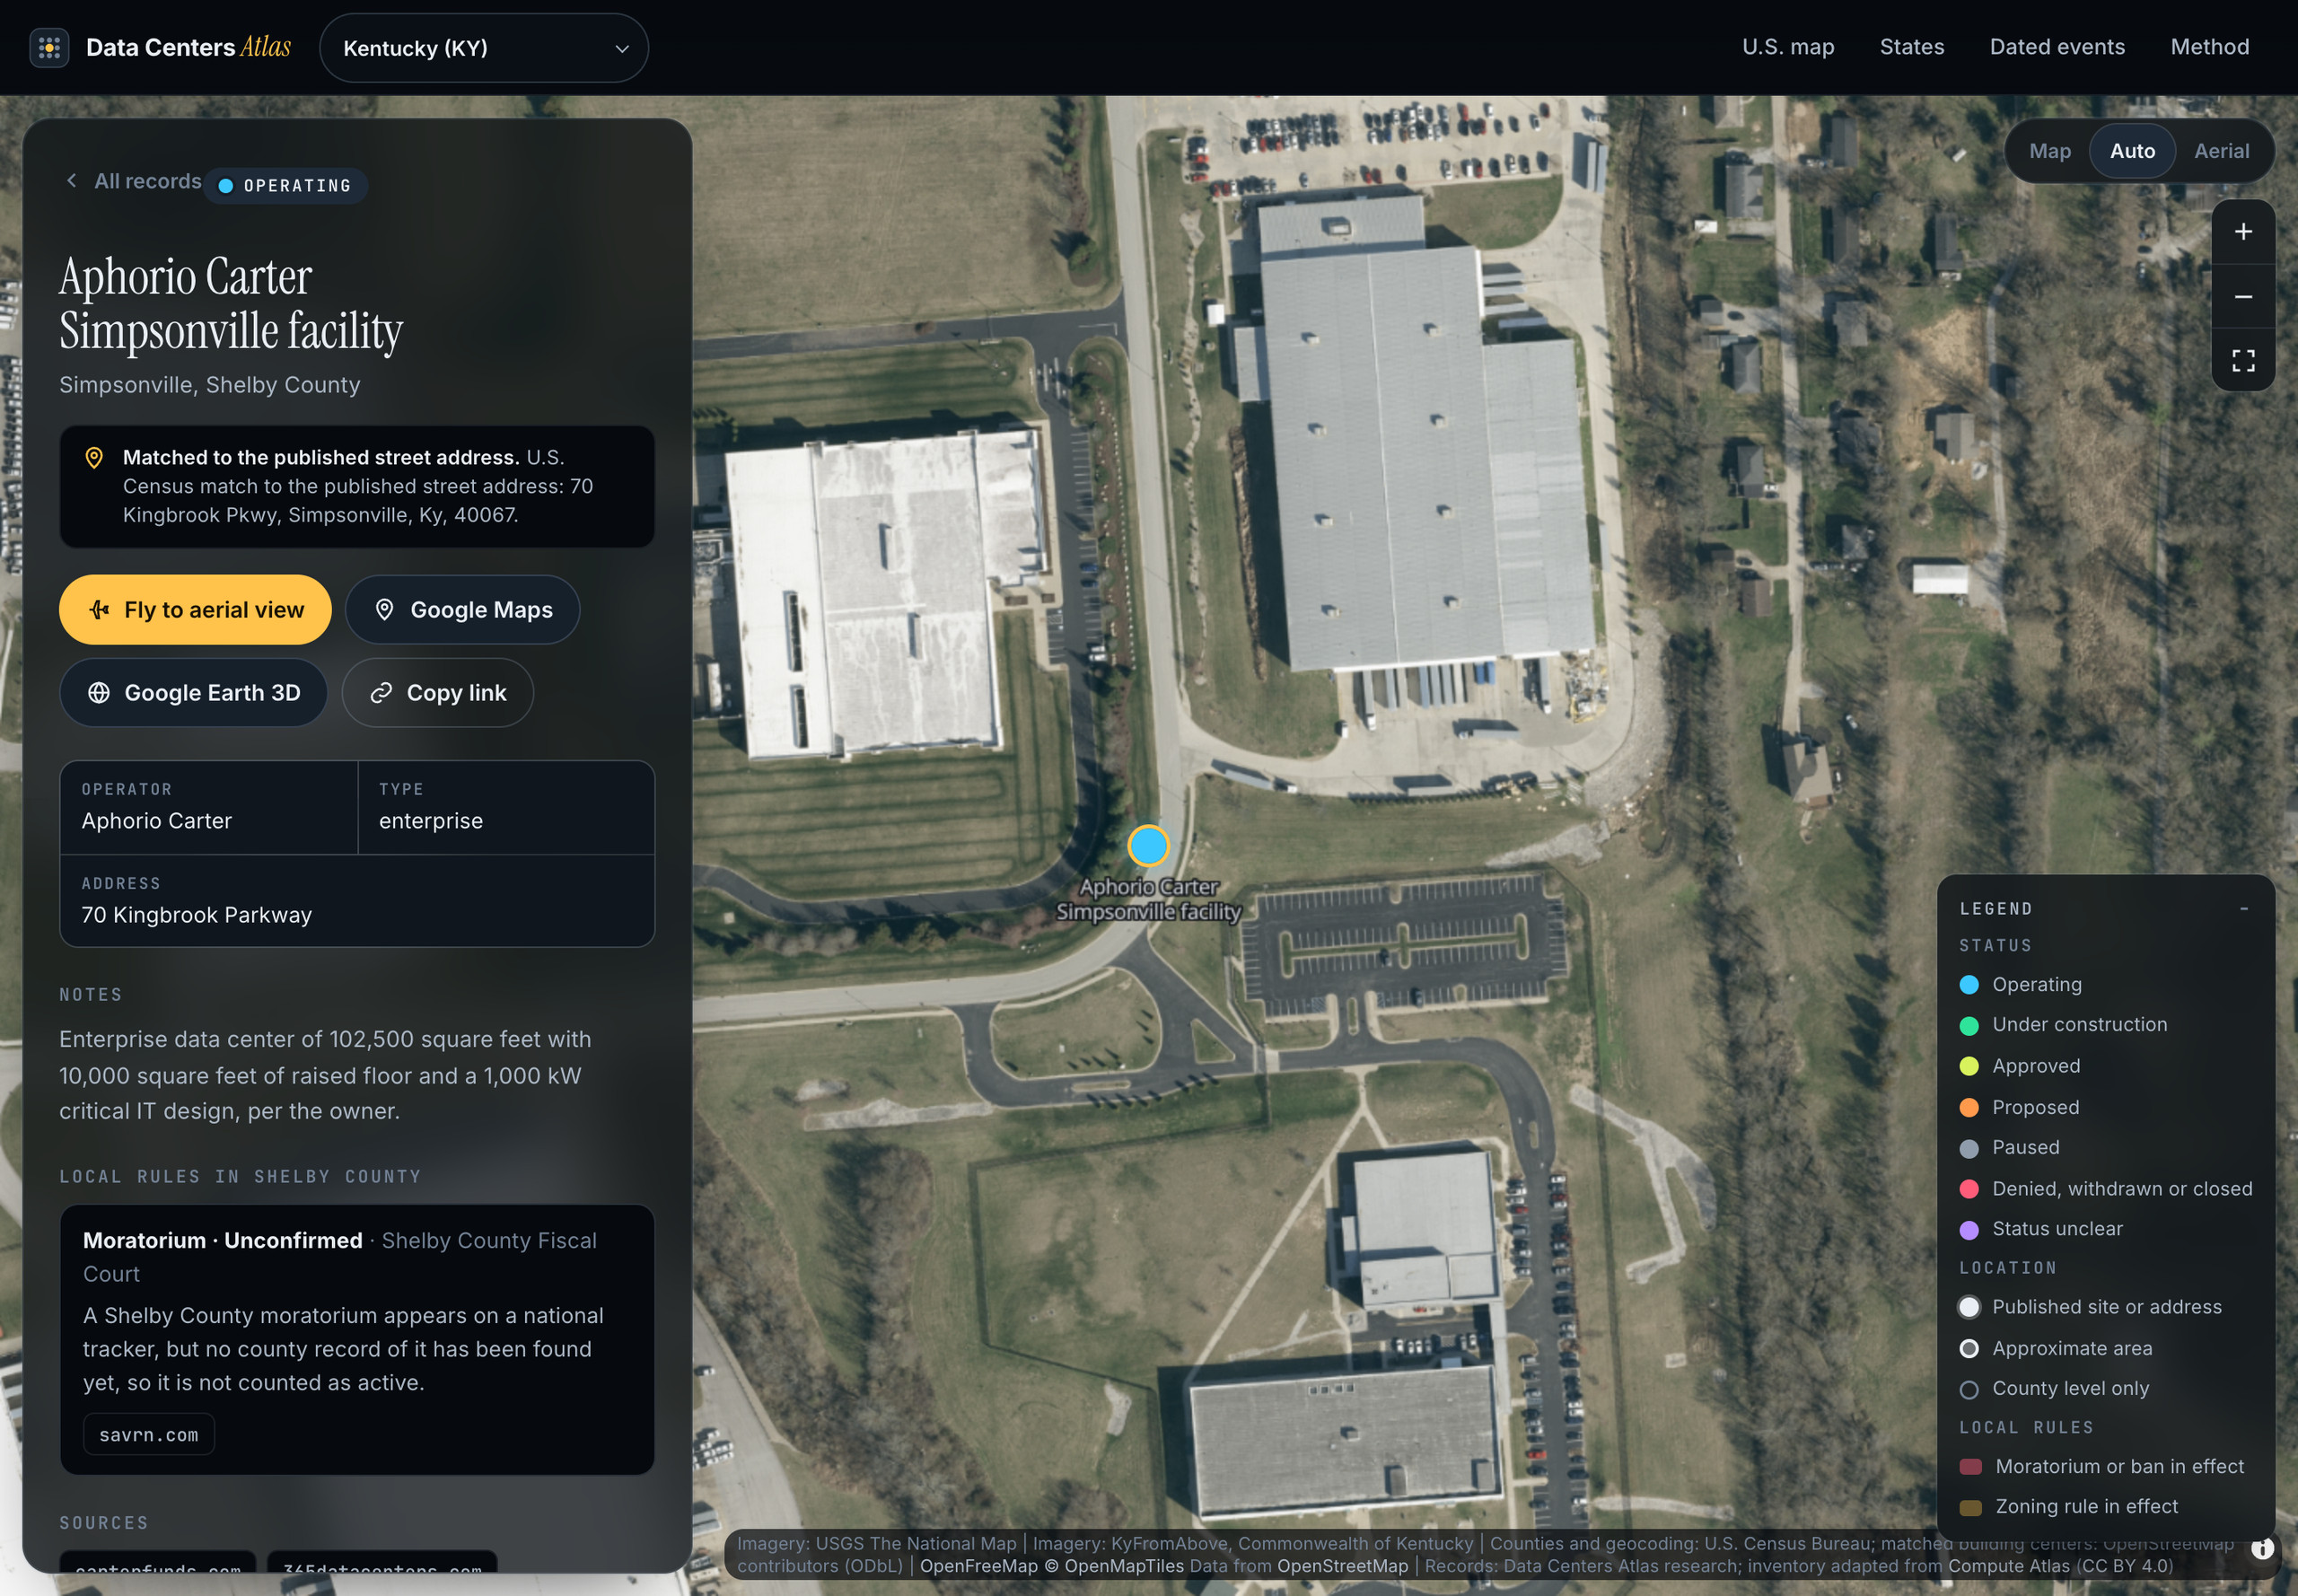Click the airplane icon on Fly to aerial view
The height and width of the screenshot is (1596, 2298).
[x=99, y=610]
